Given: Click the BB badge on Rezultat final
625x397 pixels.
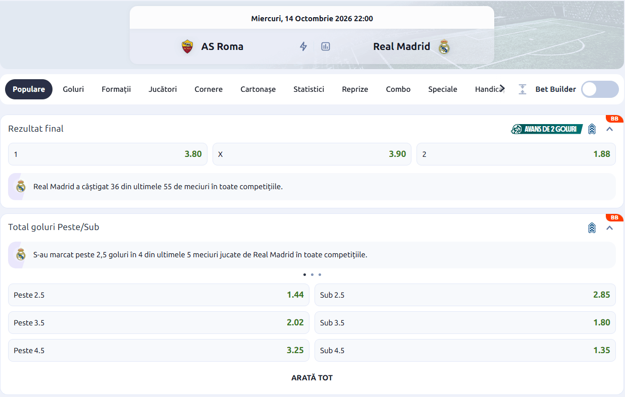Looking at the screenshot, I should [x=614, y=119].
